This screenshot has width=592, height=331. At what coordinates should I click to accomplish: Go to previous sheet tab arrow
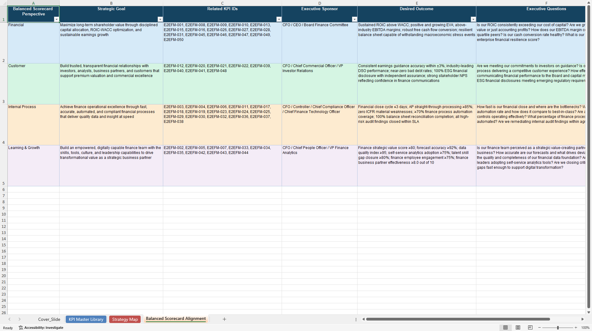(10, 319)
